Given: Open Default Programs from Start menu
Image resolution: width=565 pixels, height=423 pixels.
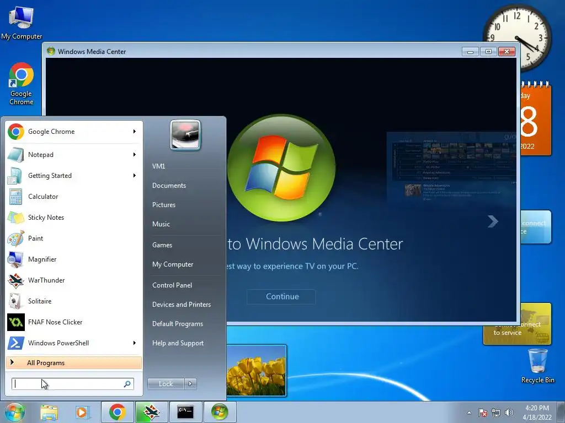Looking at the screenshot, I should point(177,324).
